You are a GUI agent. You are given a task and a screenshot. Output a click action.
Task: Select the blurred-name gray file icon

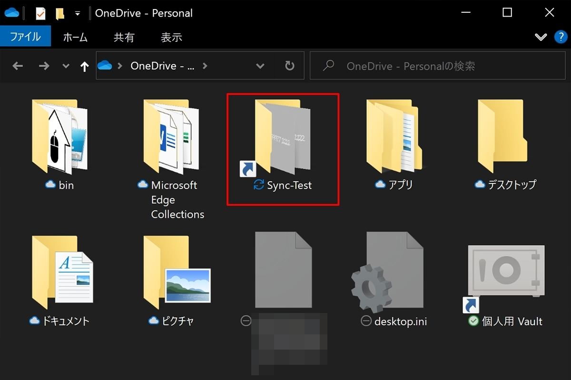pyautogui.click(x=284, y=270)
